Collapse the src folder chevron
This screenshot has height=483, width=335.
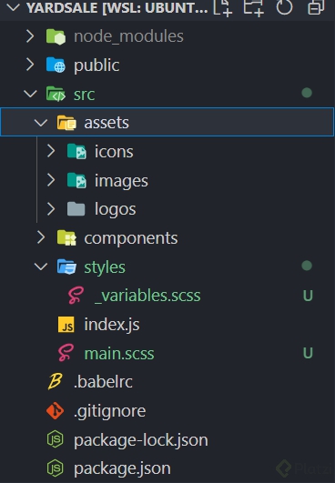(x=30, y=94)
